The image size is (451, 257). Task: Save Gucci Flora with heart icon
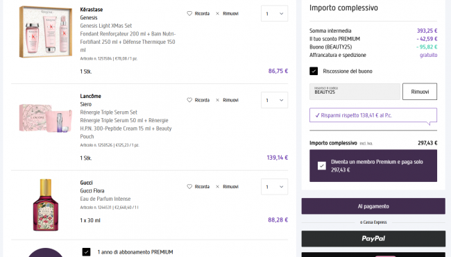[x=189, y=187]
